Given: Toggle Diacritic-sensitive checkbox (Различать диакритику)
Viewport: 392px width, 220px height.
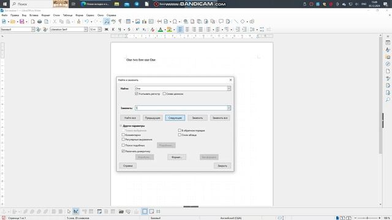Looking at the screenshot, I should click(x=123, y=151).
